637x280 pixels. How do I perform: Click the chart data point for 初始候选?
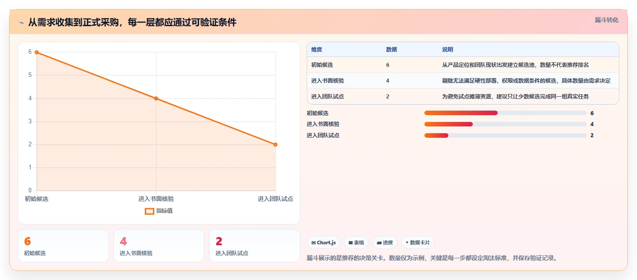[x=37, y=52]
